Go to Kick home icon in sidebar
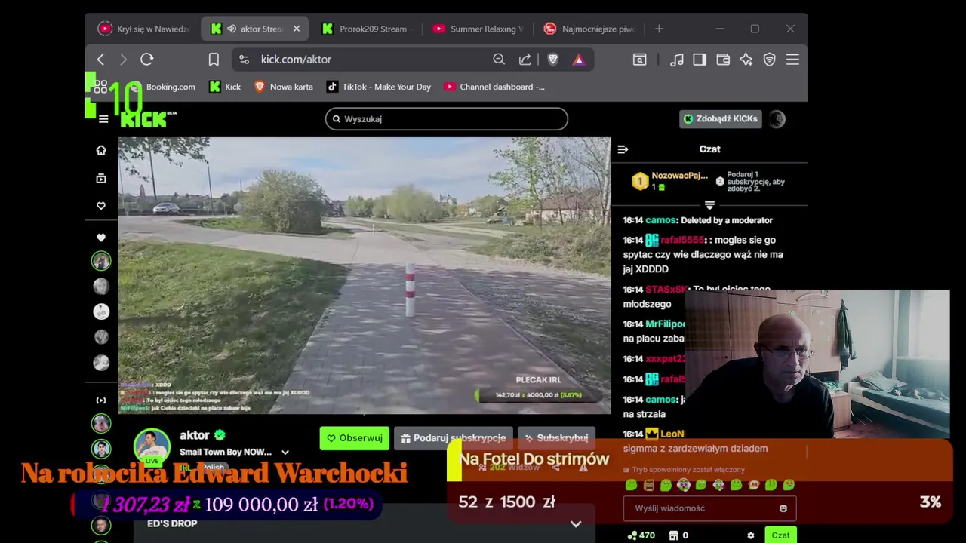 (101, 150)
